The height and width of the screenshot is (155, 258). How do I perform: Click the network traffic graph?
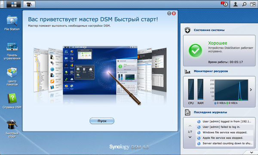[231, 90]
